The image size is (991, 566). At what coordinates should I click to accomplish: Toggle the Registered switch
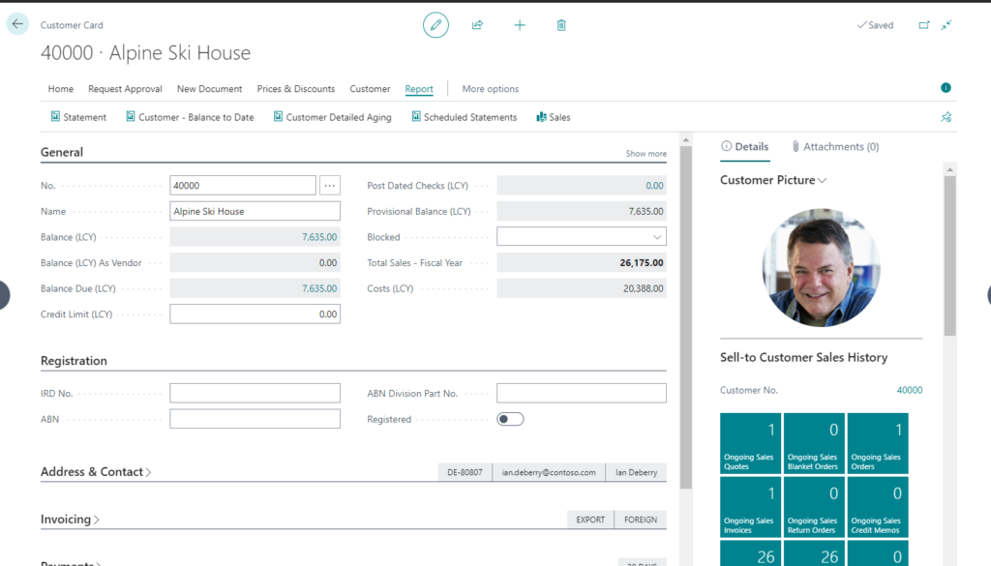(510, 419)
